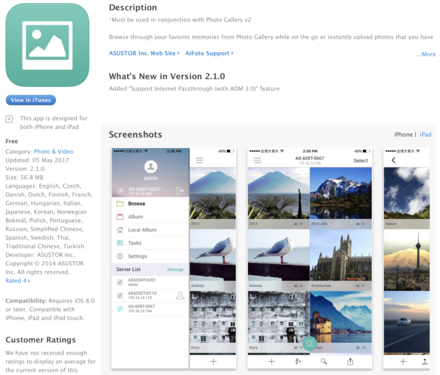Click Select in the second screenshot
The image size is (440, 375).
click(x=361, y=161)
